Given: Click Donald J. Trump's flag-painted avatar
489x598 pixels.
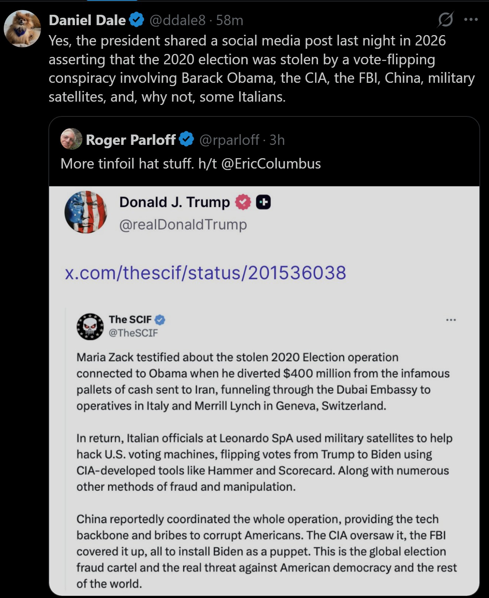Looking at the screenshot, I should click(x=86, y=212).
